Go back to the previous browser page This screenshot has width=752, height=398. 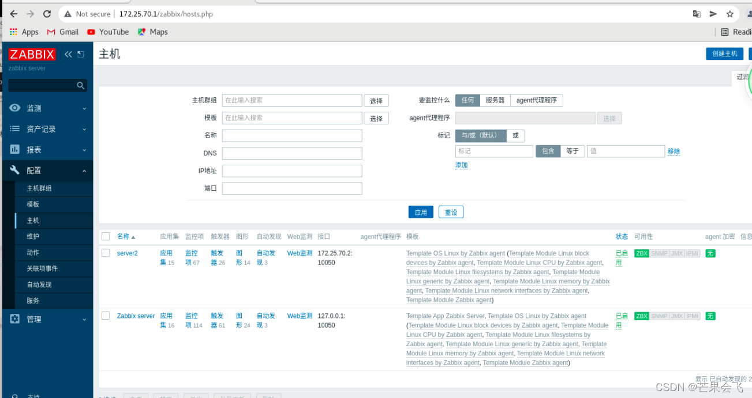13,14
